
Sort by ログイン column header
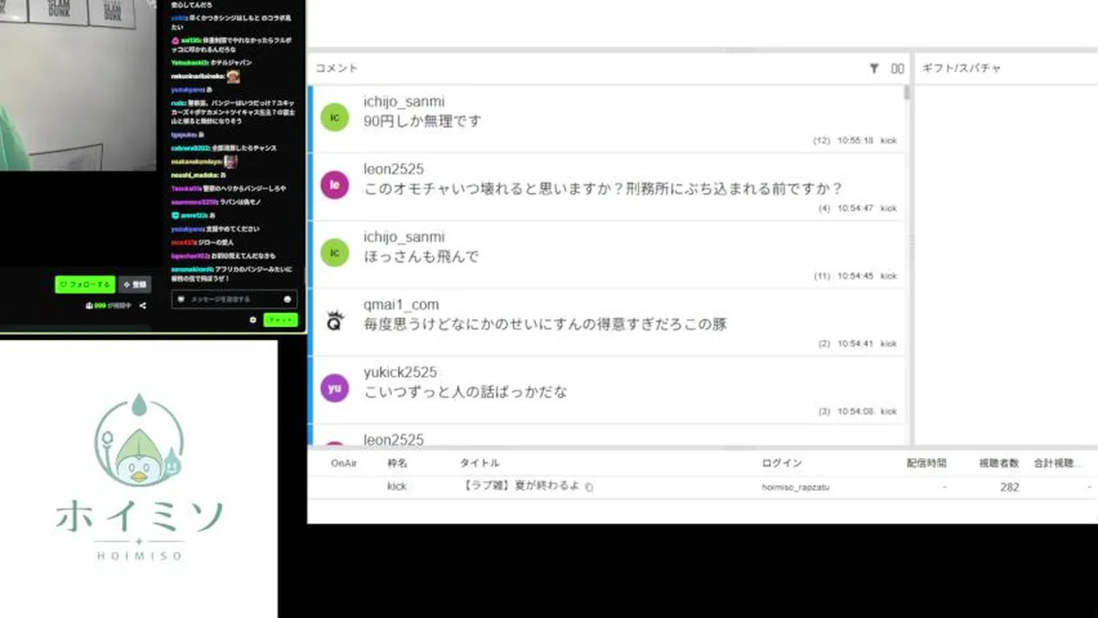[x=782, y=463]
